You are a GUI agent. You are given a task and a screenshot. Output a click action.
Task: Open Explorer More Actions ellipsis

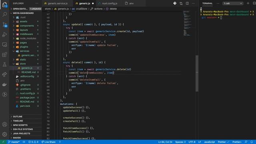tap(37, 3)
